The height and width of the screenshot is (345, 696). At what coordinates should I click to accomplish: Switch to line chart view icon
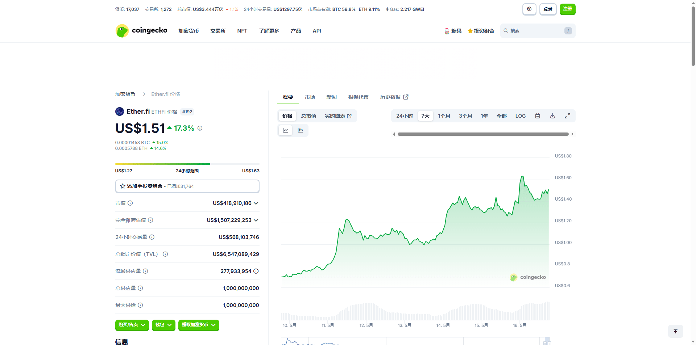286,130
